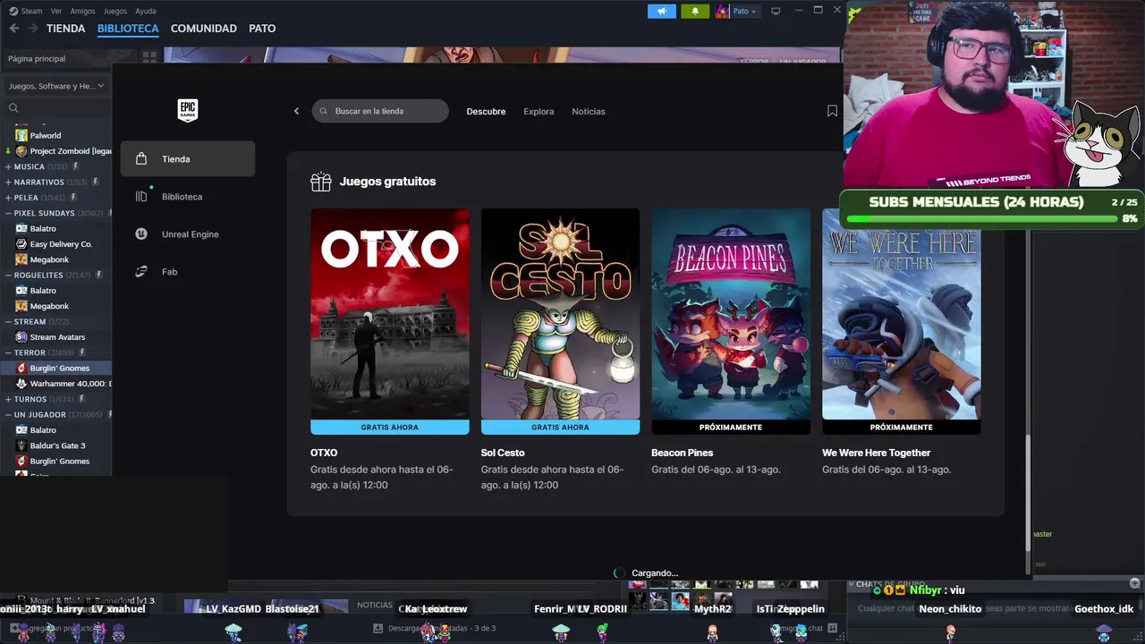Open the Sol Cesto game cover
This screenshot has height=644, width=1145.
[560, 314]
